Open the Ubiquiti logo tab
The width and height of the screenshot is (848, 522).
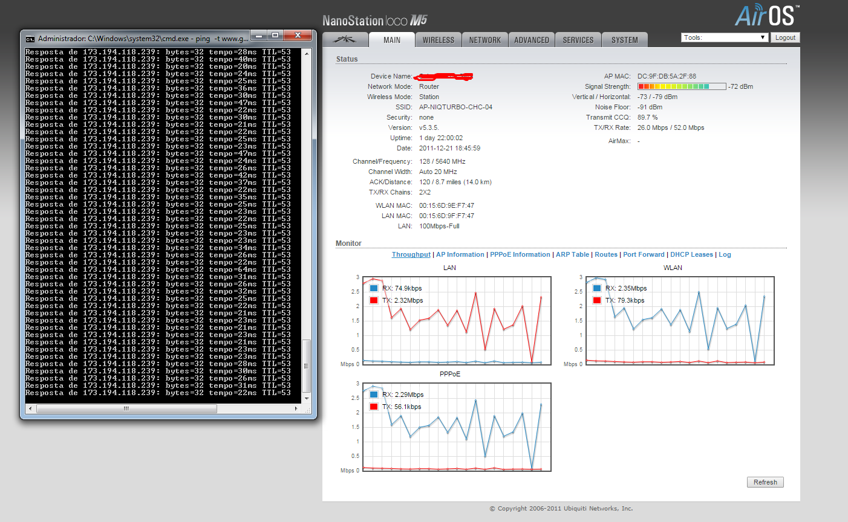(x=346, y=40)
